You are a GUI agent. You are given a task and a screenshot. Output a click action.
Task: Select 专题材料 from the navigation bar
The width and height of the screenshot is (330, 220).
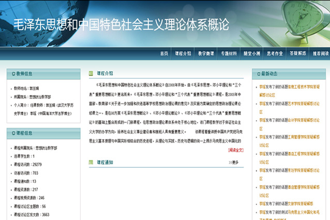pos(229,54)
